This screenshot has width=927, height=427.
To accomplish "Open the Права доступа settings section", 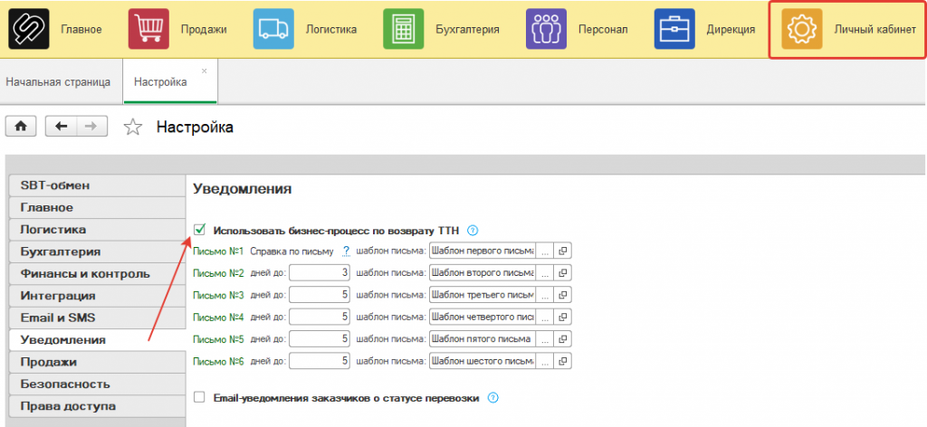I will pyautogui.click(x=98, y=405).
